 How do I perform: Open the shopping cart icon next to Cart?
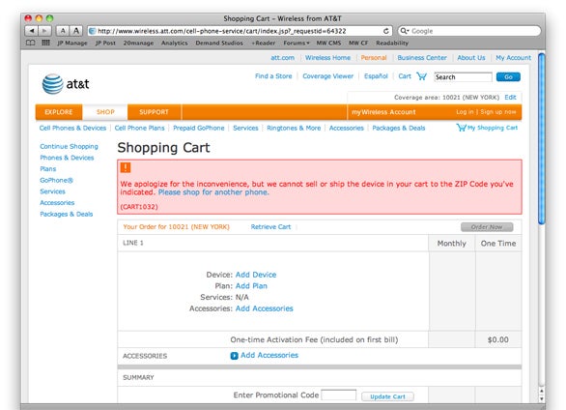[422, 76]
